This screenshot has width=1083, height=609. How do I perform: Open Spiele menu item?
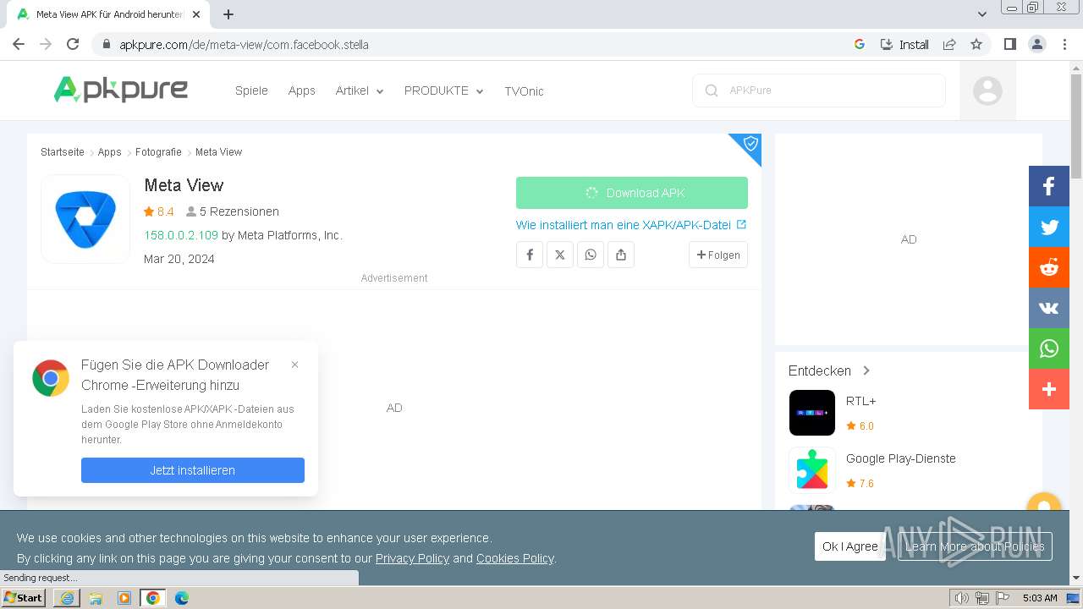(x=251, y=91)
